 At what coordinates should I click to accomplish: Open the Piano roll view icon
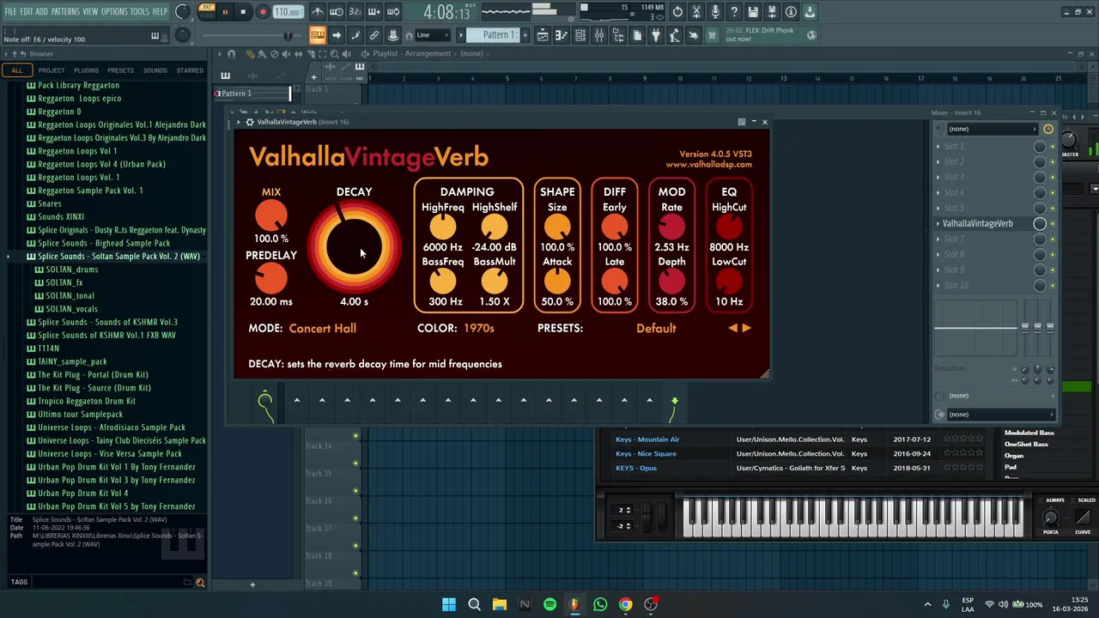[562, 35]
